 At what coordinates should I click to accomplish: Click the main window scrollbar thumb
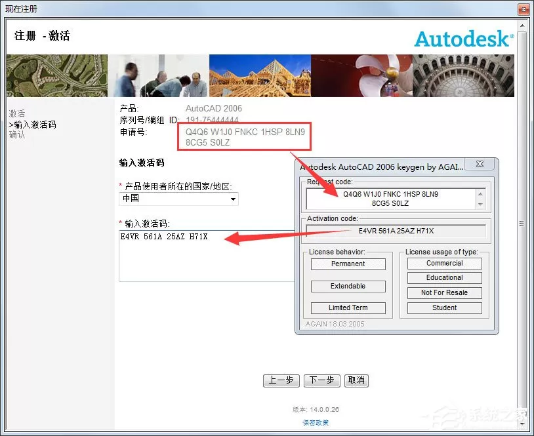point(522,224)
